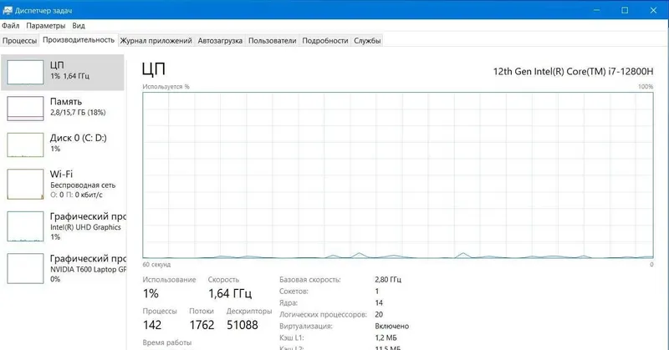Click the Логических процессоров label
Viewport: 669px width, 350px height.
(323, 315)
